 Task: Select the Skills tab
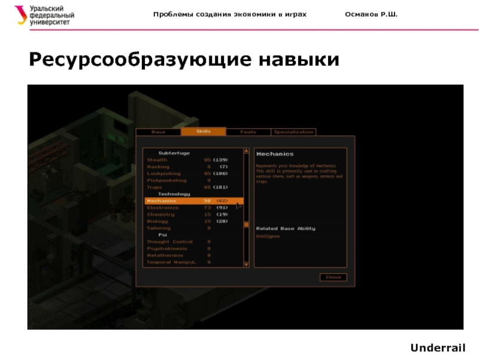tap(204, 131)
